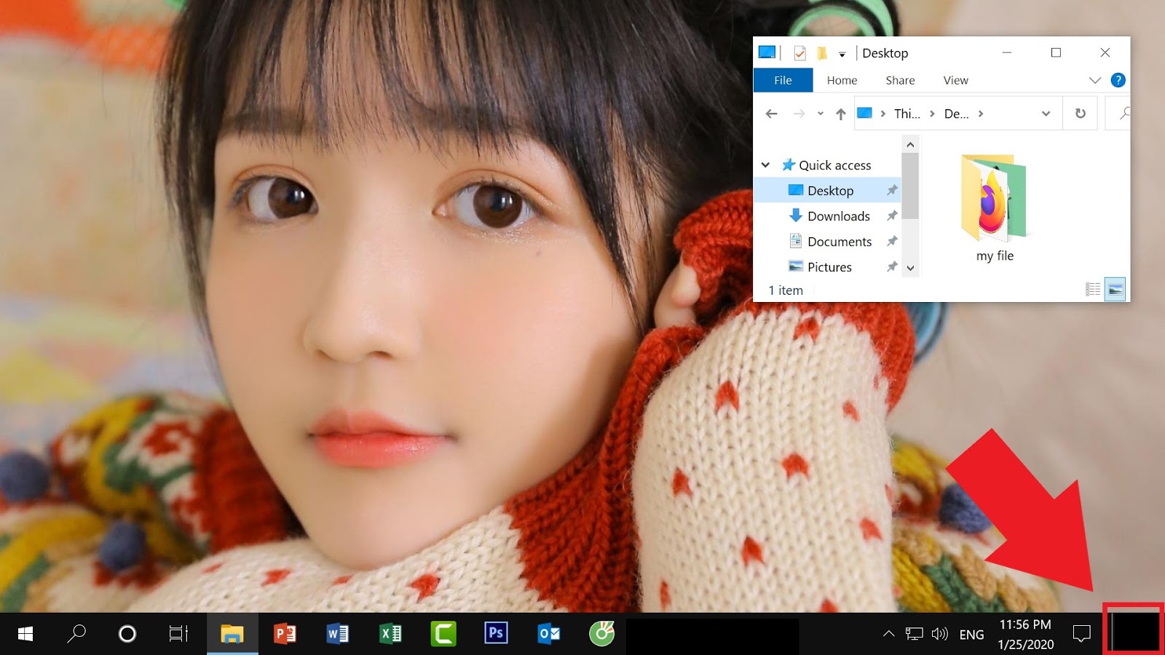Open Photoshop from the taskbar

(x=495, y=633)
